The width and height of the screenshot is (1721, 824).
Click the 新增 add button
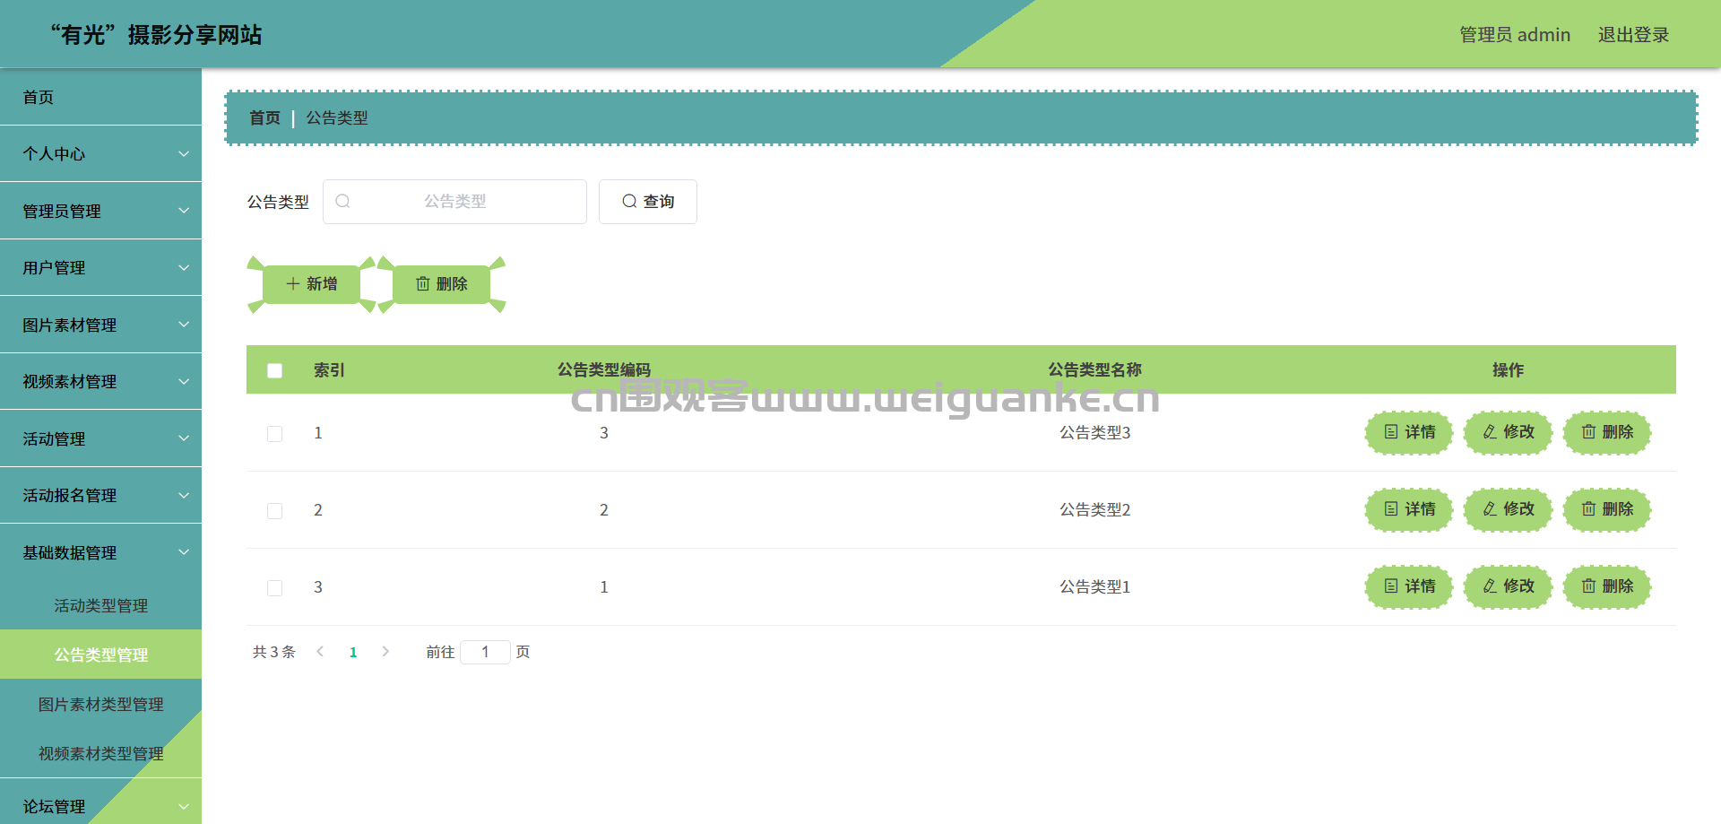point(311,284)
